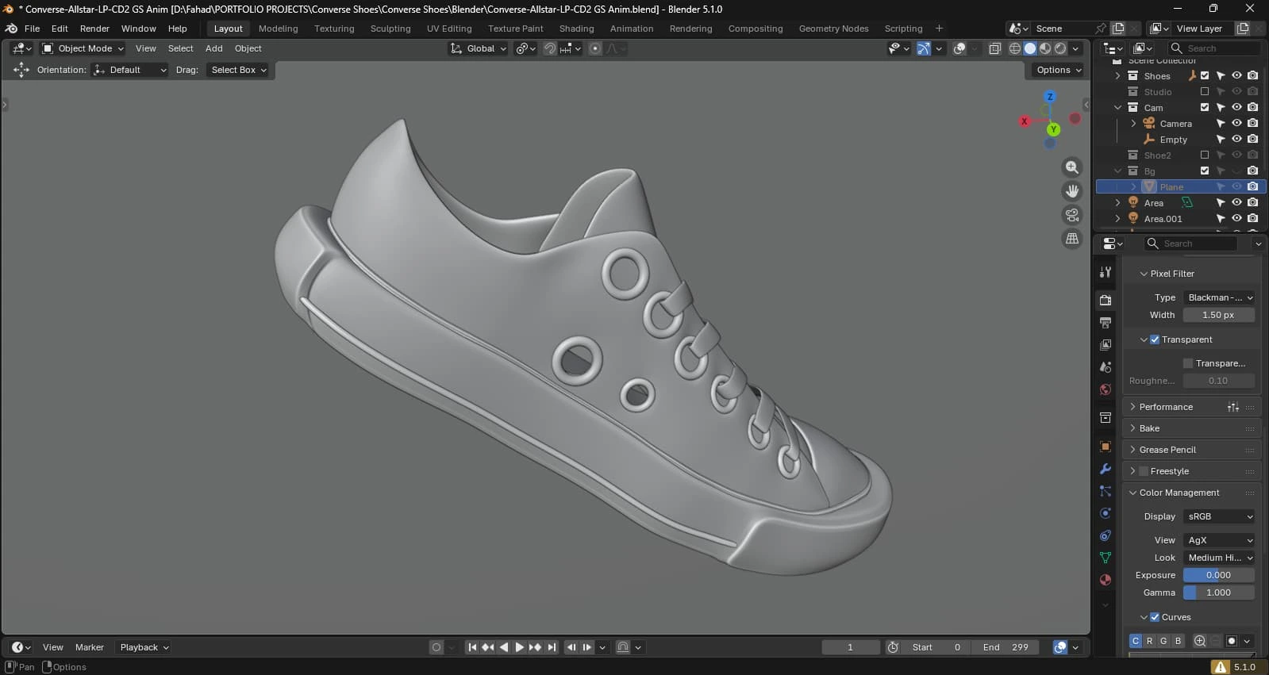Click the Playback button in timeline

[x=144, y=647]
